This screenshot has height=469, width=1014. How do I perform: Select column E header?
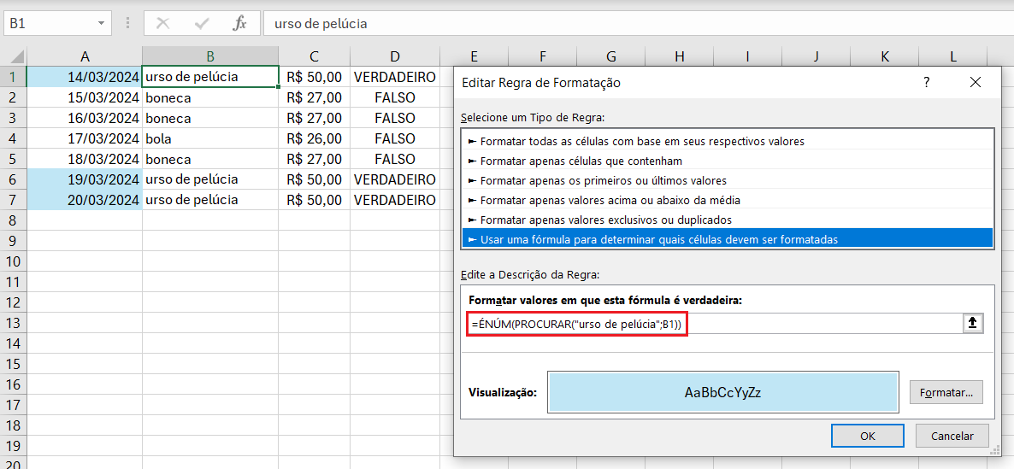[x=474, y=56]
